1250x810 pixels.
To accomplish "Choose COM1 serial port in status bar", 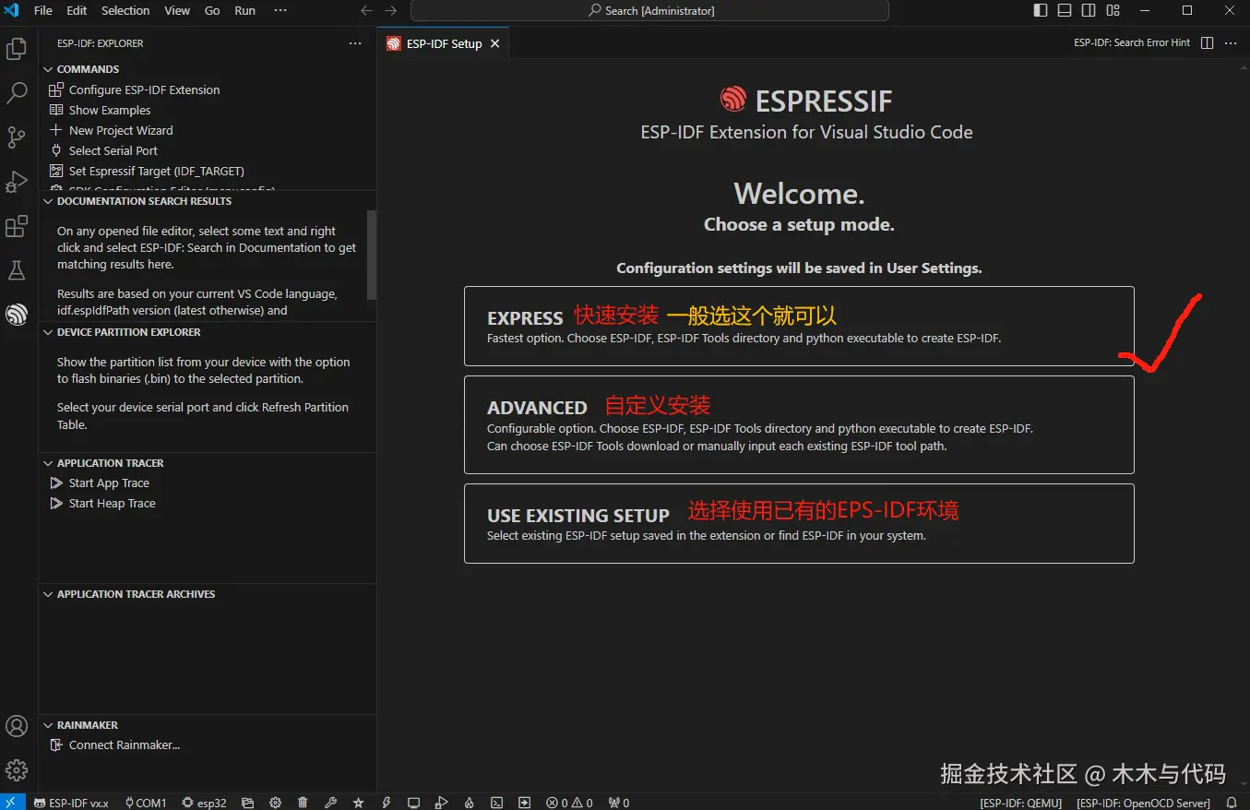I will tap(146, 803).
